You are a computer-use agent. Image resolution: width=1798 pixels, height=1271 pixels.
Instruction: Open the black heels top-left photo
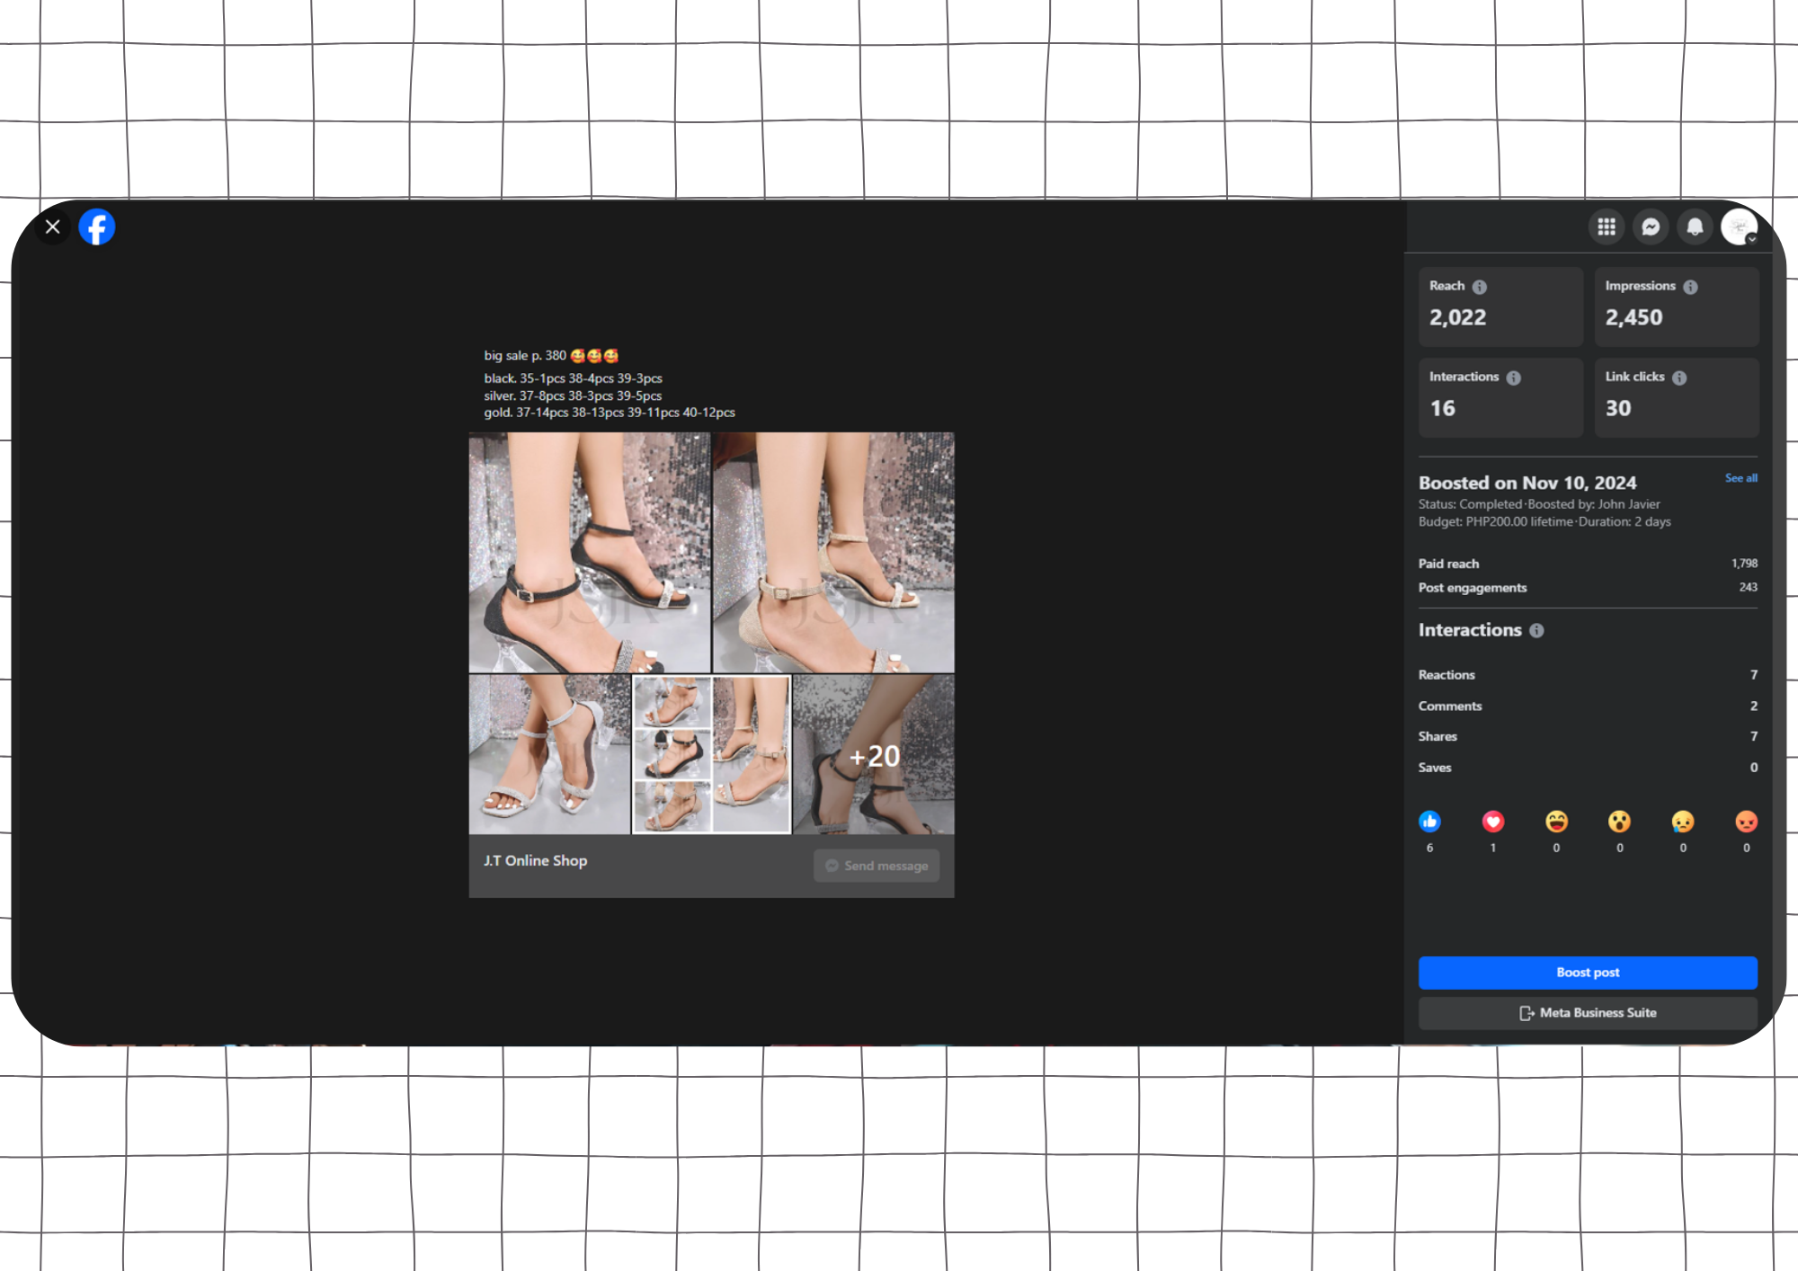point(590,552)
